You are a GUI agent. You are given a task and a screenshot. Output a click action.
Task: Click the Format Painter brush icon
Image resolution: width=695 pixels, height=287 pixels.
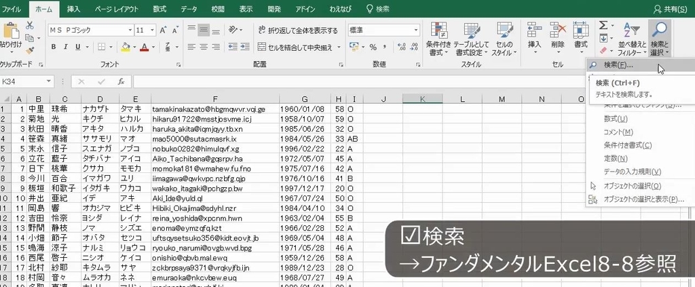[30, 50]
